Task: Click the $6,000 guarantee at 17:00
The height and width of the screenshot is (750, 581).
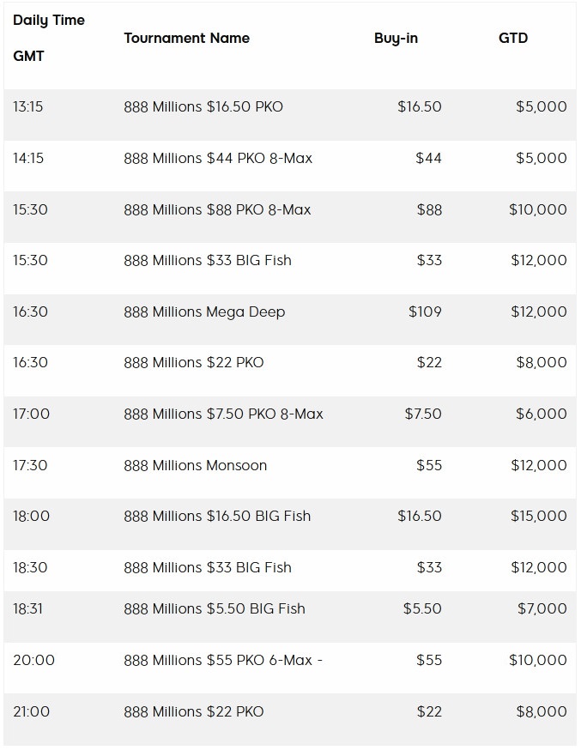Action: tap(542, 414)
